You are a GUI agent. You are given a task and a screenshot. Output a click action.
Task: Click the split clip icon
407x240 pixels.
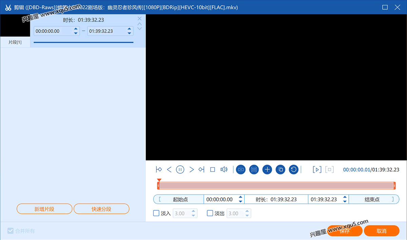tap(241, 170)
